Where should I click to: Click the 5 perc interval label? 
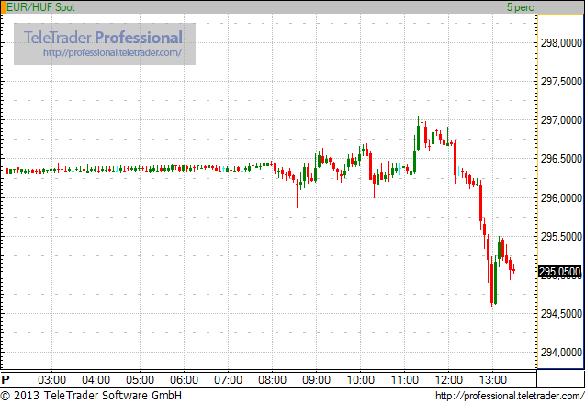click(x=520, y=7)
